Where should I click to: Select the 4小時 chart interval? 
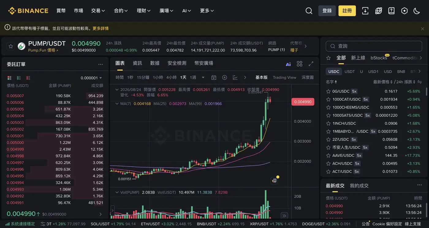click(x=171, y=78)
